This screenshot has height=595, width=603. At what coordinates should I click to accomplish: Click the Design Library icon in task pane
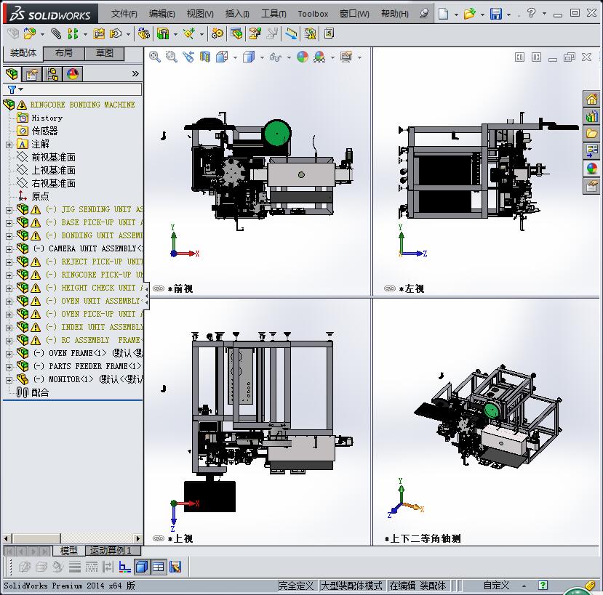click(591, 116)
